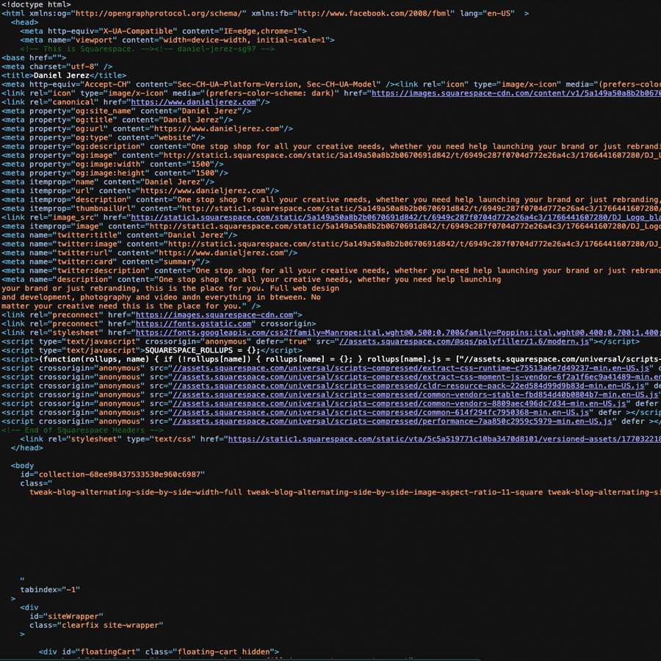
Task: Open the versioned-assets stylesheet link
Action: pyautogui.click(x=444, y=439)
